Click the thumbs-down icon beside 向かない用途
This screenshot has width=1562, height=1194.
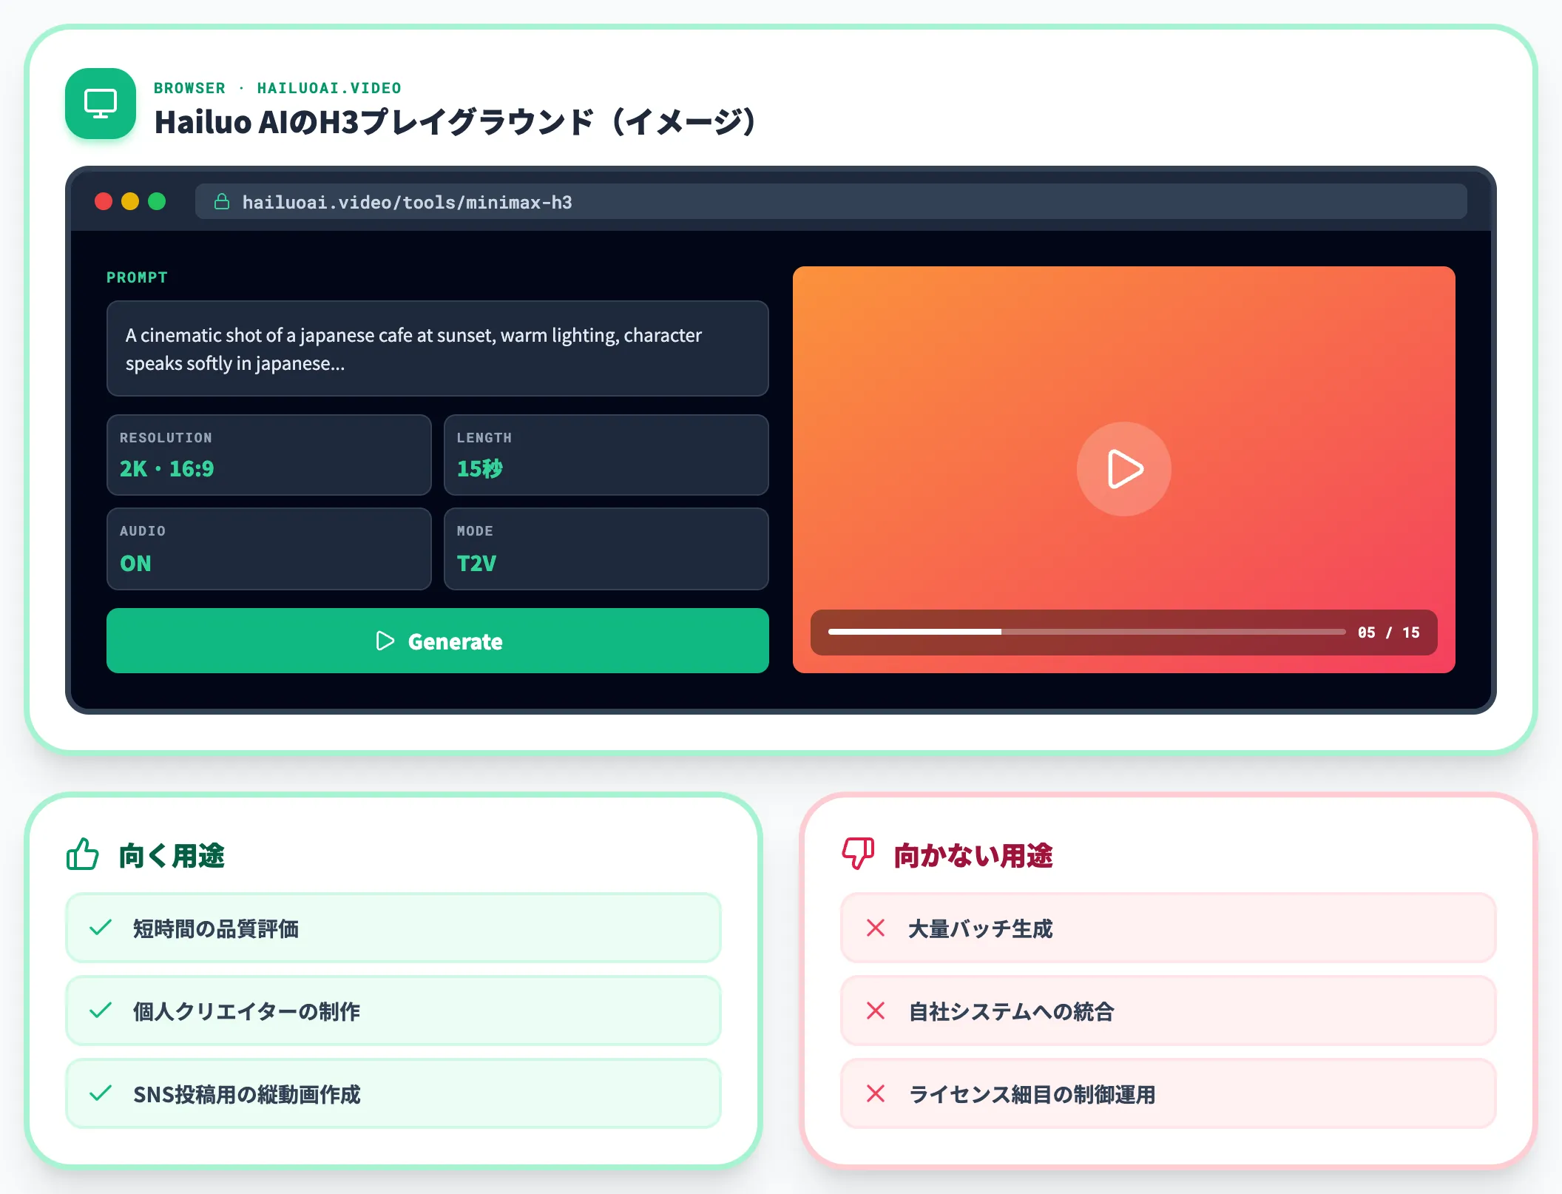858,854
